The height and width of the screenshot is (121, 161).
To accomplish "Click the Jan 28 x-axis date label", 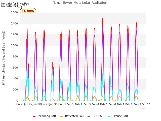I will pyautogui.click(x=37, y=104).
